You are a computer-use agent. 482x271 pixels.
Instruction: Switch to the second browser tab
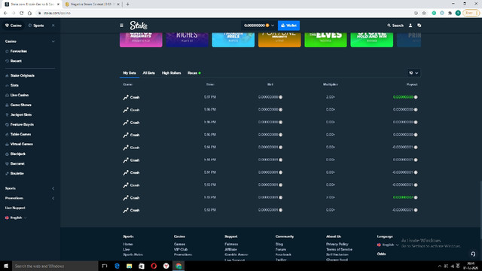click(92, 5)
